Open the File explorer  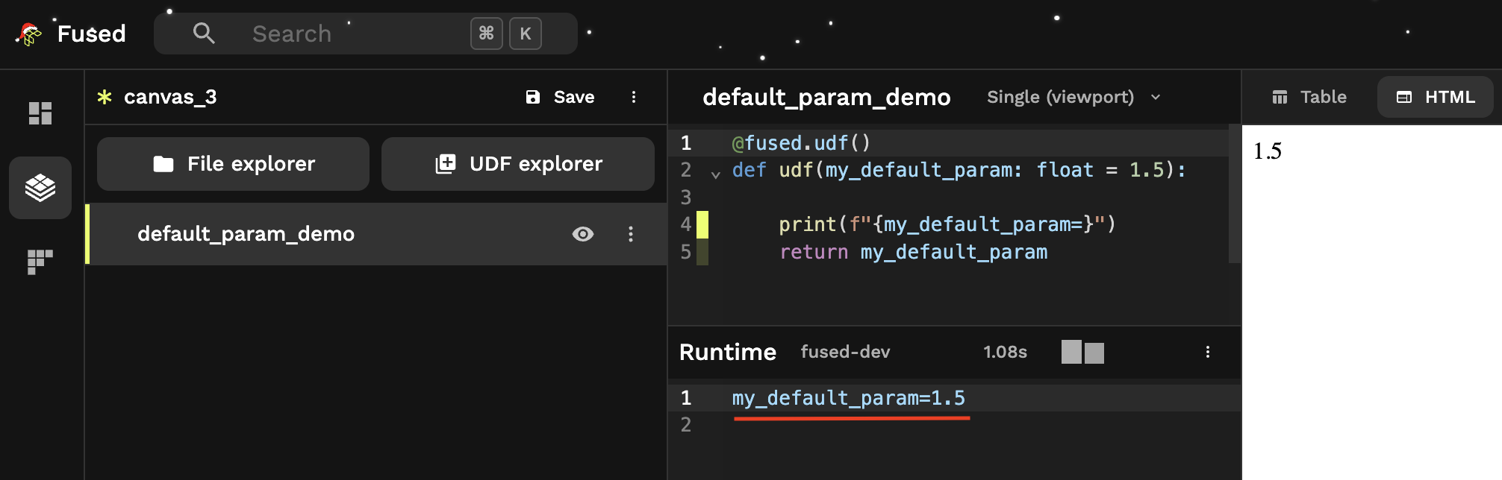(x=233, y=164)
